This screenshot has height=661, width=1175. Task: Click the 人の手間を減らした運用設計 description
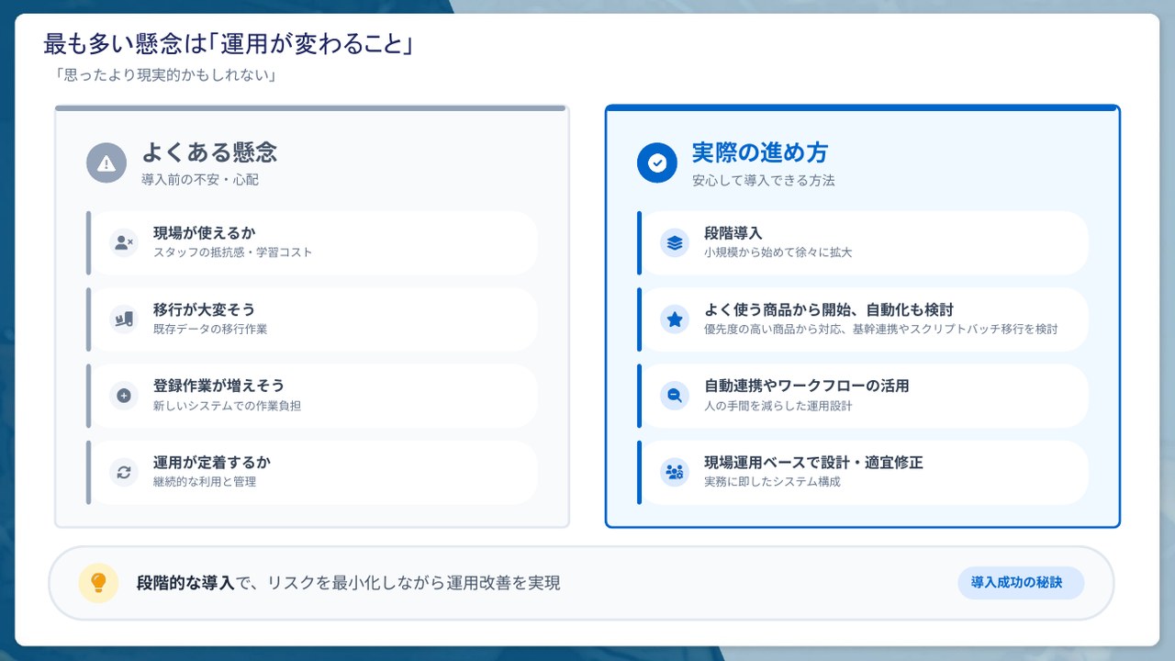(x=778, y=406)
